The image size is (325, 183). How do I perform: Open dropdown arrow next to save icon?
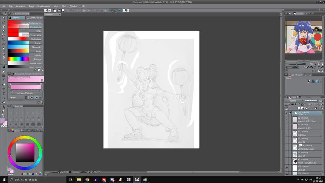coord(66,10)
